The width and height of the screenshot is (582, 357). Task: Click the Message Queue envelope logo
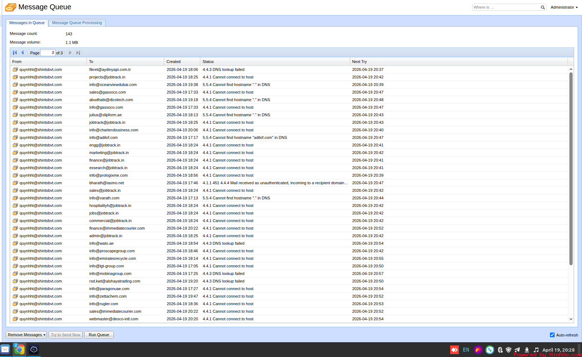point(10,7)
